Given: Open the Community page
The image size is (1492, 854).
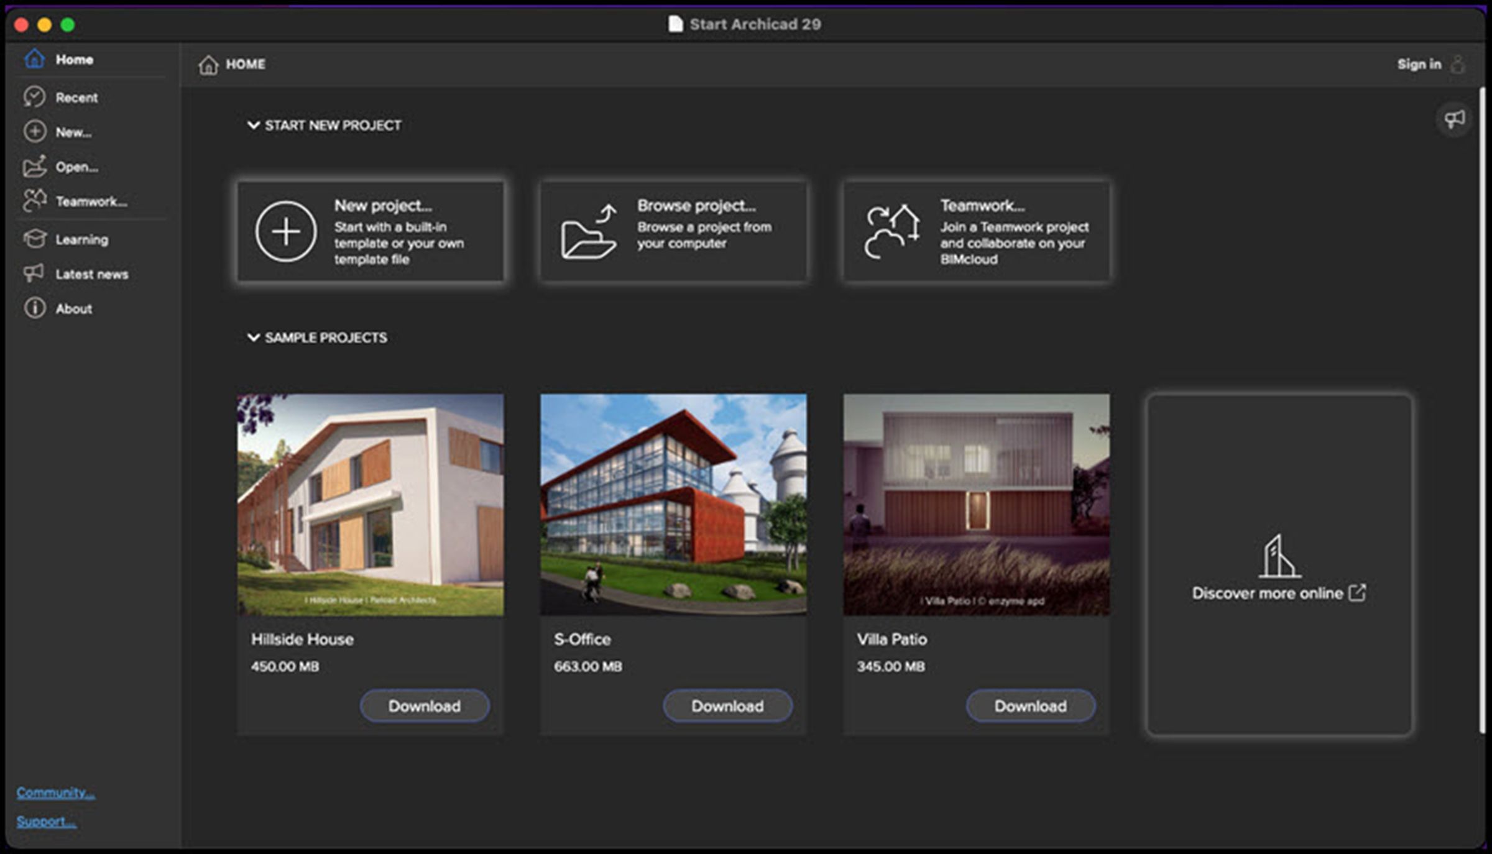Looking at the screenshot, I should [x=56, y=791].
